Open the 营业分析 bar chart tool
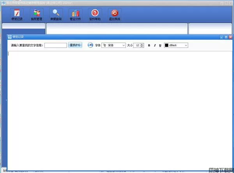The height and width of the screenshot is (173, 234). click(x=76, y=15)
